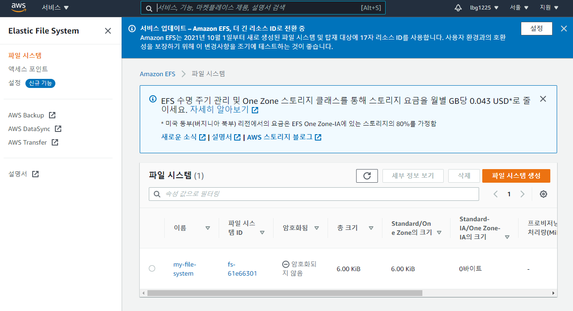
Task: Open table preferences gear icon
Action: 544,194
